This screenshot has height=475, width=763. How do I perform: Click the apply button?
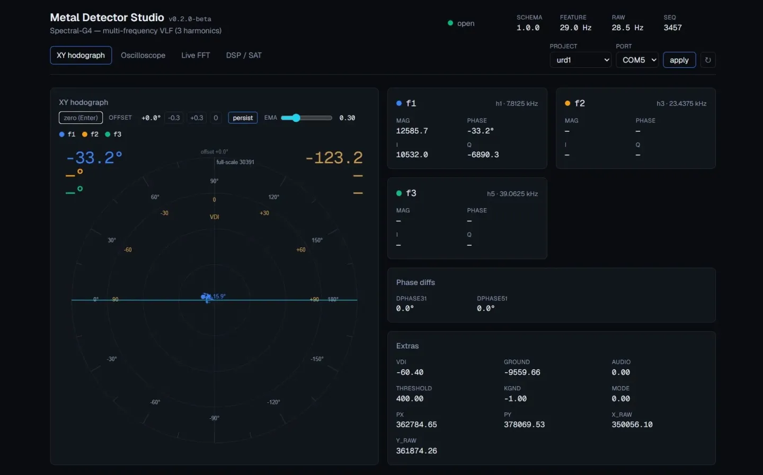(x=679, y=60)
